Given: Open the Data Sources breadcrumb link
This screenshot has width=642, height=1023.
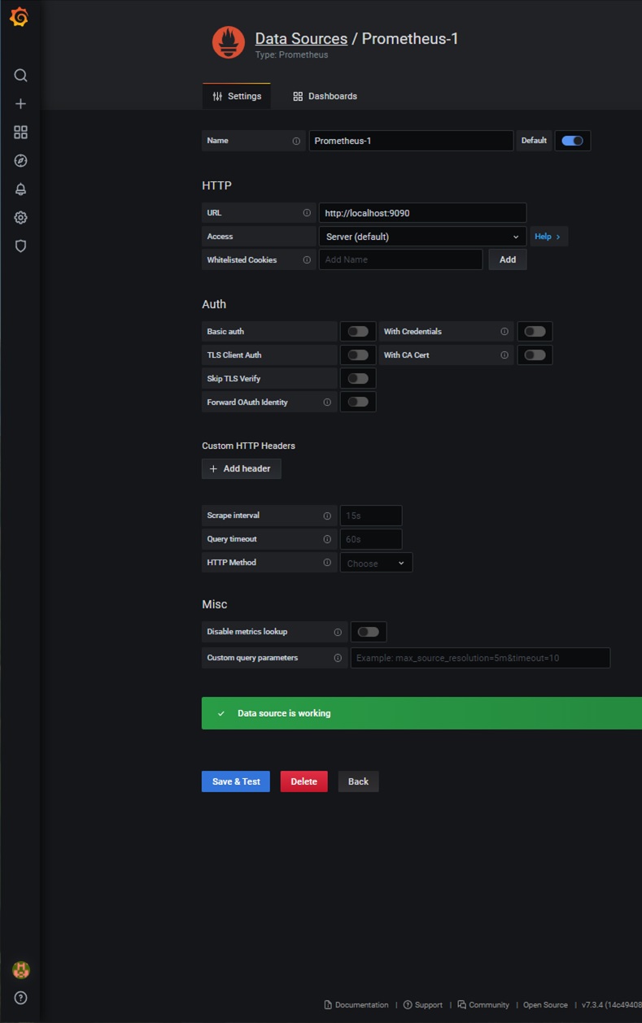Looking at the screenshot, I should [x=301, y=38].
